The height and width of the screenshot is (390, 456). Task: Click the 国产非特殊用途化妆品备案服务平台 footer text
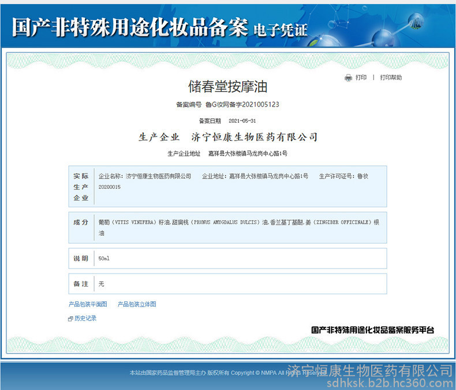click(372, 330)
